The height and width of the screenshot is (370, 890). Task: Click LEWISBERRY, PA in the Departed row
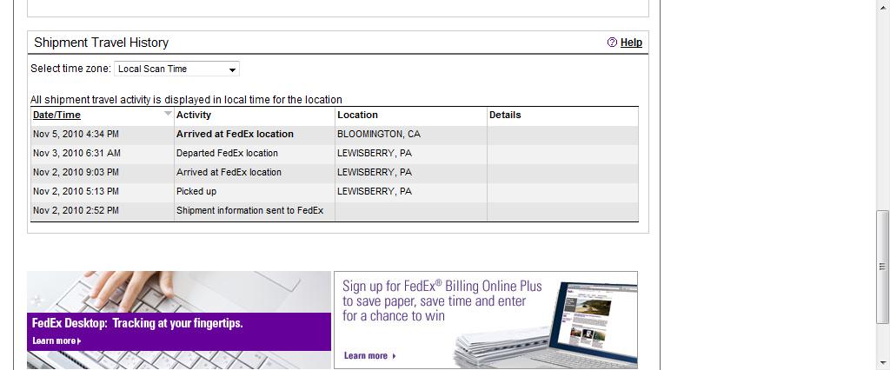pos(375,153)
